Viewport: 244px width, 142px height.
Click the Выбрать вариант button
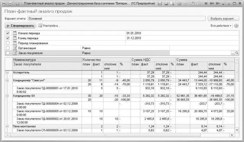click(223, 19)
